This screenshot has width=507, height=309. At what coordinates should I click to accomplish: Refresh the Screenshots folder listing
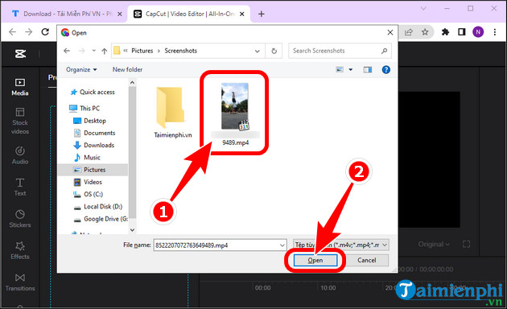point(274,51)
